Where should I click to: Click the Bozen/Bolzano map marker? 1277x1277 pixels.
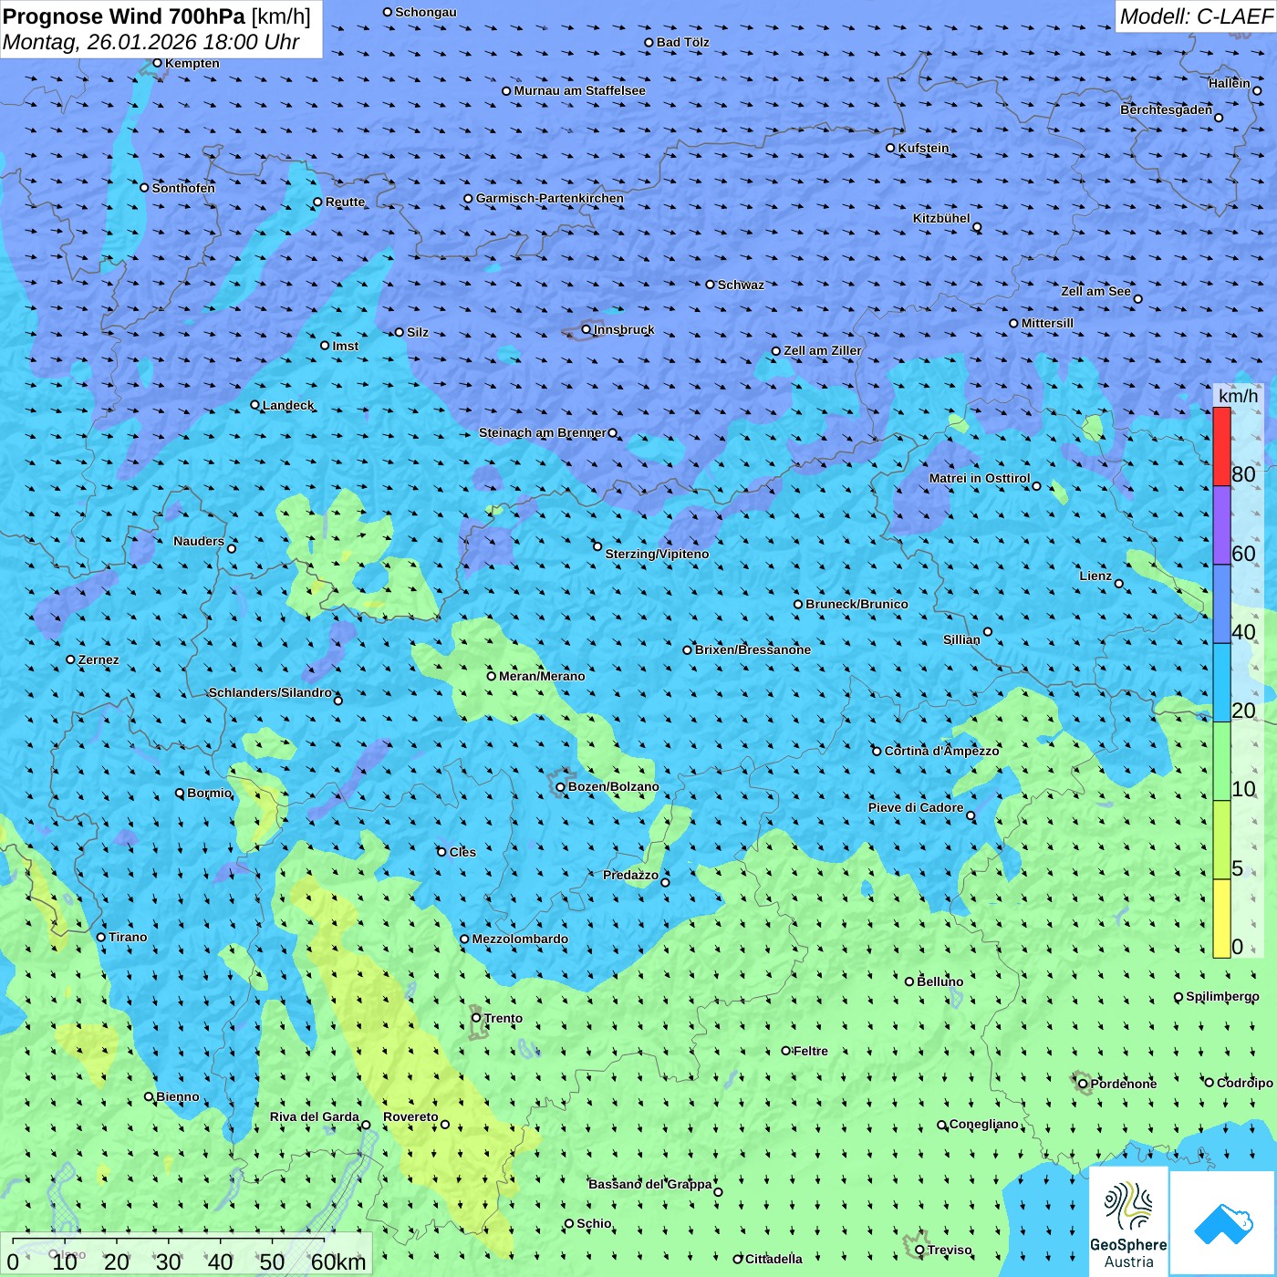click(x=560, y=787)
